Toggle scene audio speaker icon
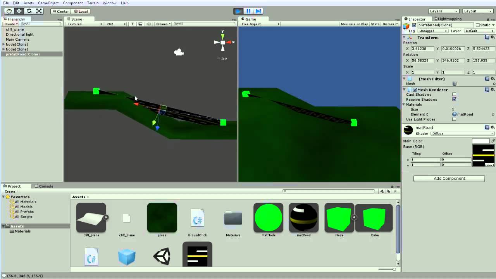 click(x=148, y=24)
